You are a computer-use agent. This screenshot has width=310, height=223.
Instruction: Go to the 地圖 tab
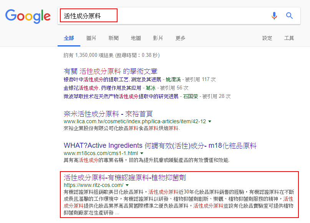(x=136, y=38)
